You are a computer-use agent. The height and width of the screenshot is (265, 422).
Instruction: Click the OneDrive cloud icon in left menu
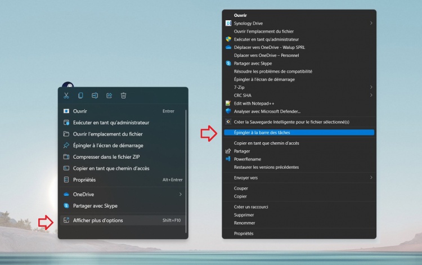[66, 194]
